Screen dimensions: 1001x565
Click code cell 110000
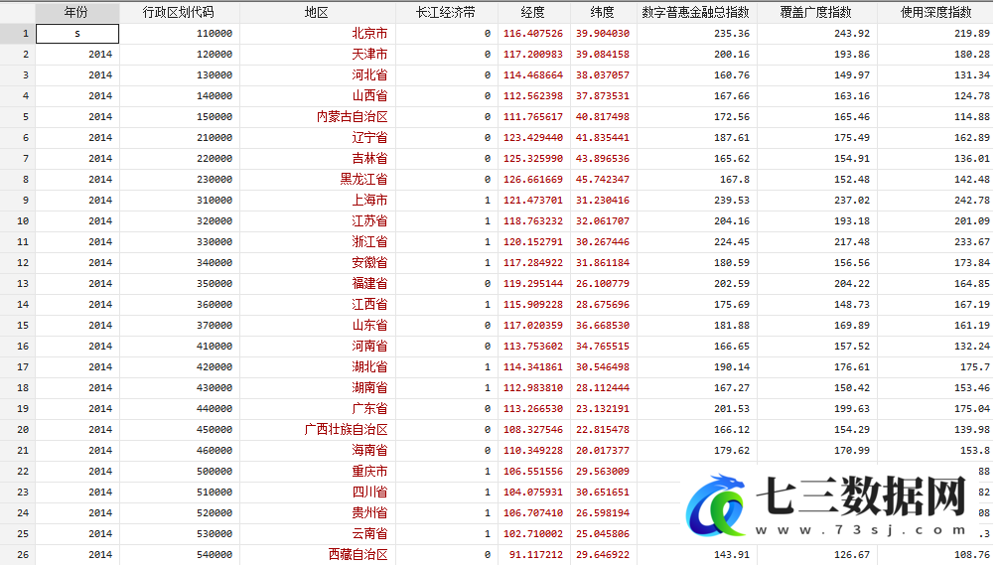tap(180, 33)
